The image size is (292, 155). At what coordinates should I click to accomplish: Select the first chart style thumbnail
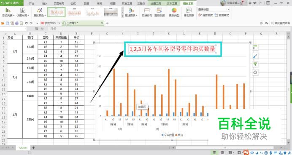[57, 12]
